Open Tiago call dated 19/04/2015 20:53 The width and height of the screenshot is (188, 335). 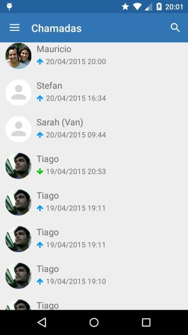pos(94,166)
